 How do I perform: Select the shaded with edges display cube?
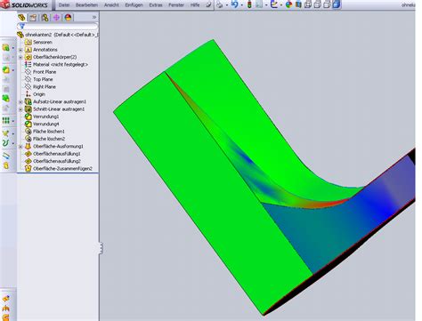(x=337, y=4)
